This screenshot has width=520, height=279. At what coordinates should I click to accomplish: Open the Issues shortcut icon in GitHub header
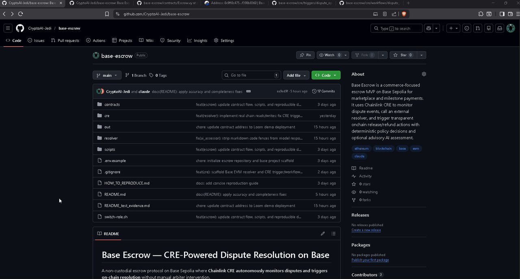click(467, 28)
